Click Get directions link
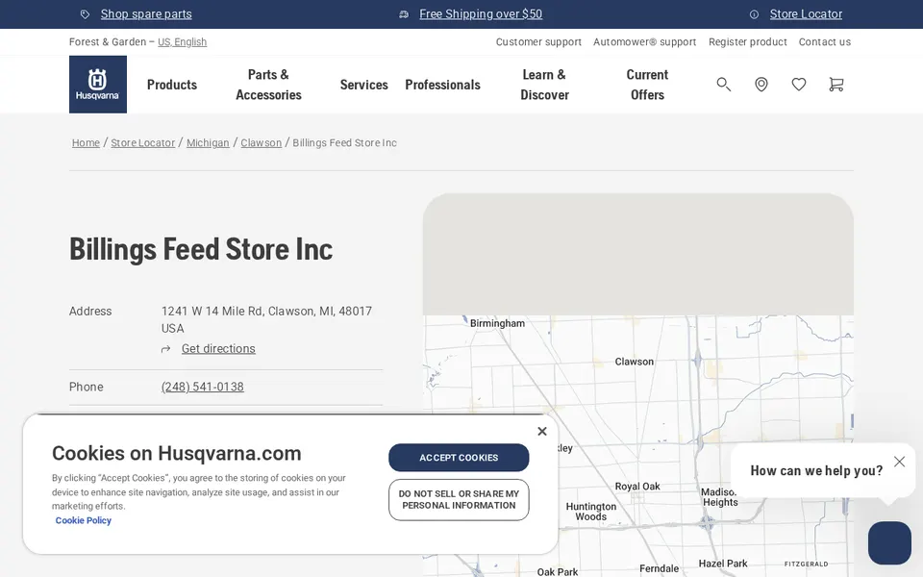This screenshot has width=923, height=577. (218, 348)
